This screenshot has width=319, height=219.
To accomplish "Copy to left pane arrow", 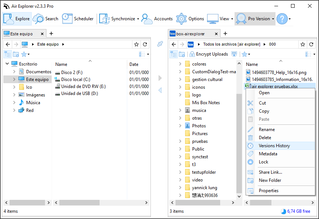I will tap(160, 90).
